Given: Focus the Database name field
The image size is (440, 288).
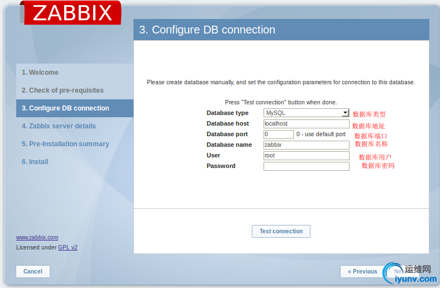Looking at the screenshot, I should coord(306,145).
